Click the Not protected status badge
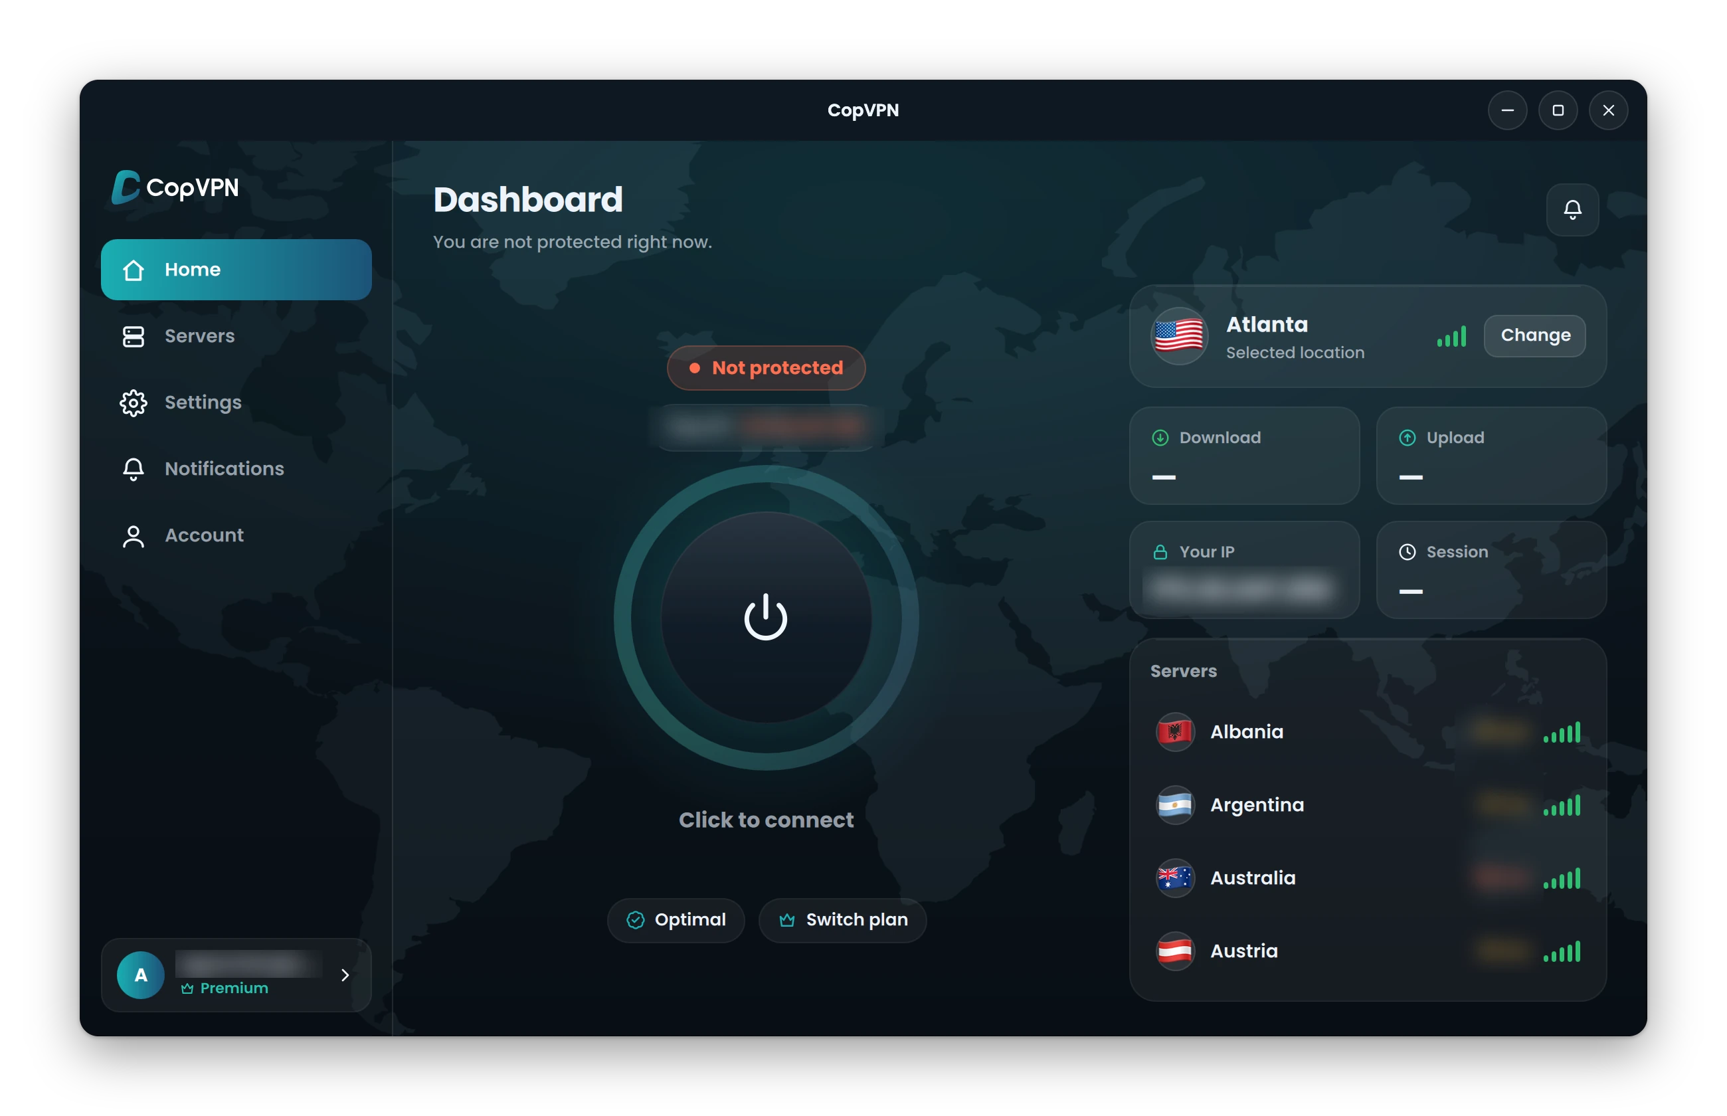Image resolution: width=1727 pixels, height=1116 pixels. point(766,368)
